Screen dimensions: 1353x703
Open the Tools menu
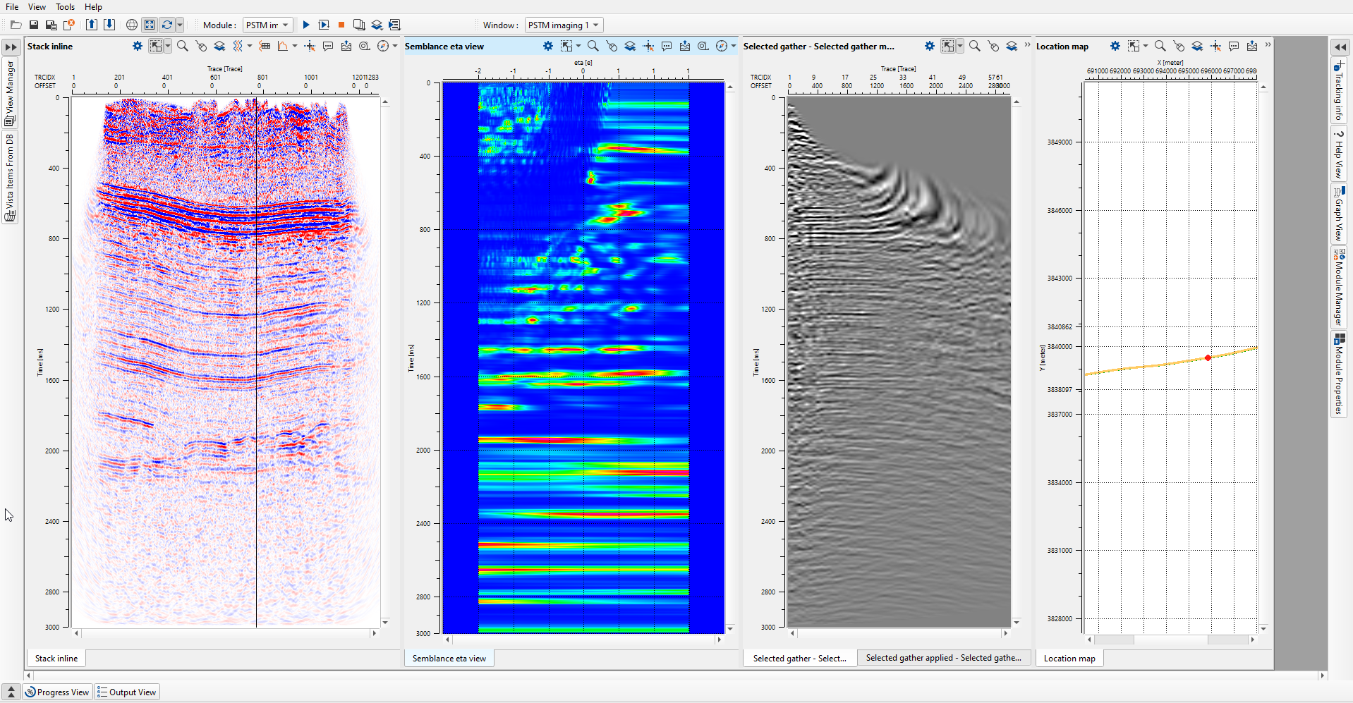pos(65,7)
